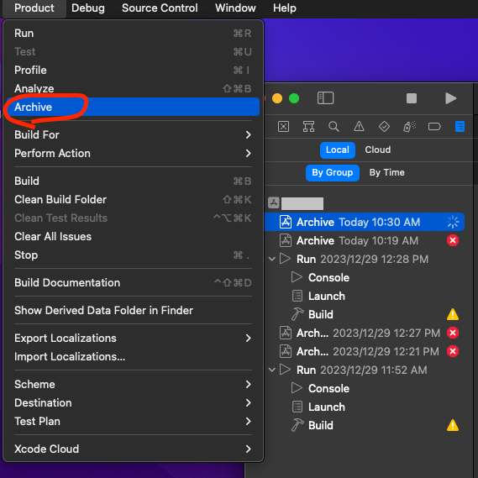478x478 pixels.
Task: Choose Clear All Issues
Action: tap(133, 237)
